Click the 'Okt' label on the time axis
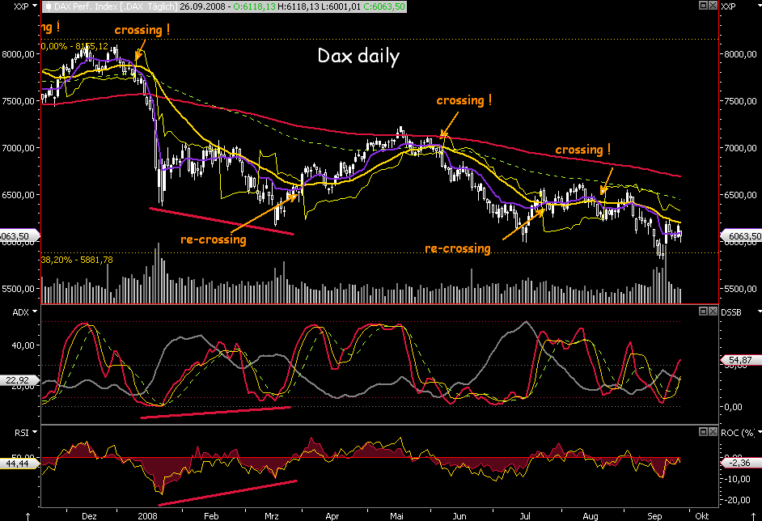Viewport: 762px width, 521px height. [x=702, y=516]
